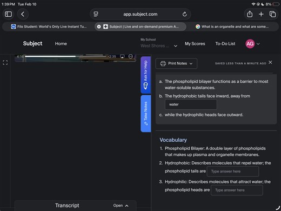Reload the app.subject.com page
Image resolution: width=281 pixels, height=211 pixels.
[x=184, y=14]
